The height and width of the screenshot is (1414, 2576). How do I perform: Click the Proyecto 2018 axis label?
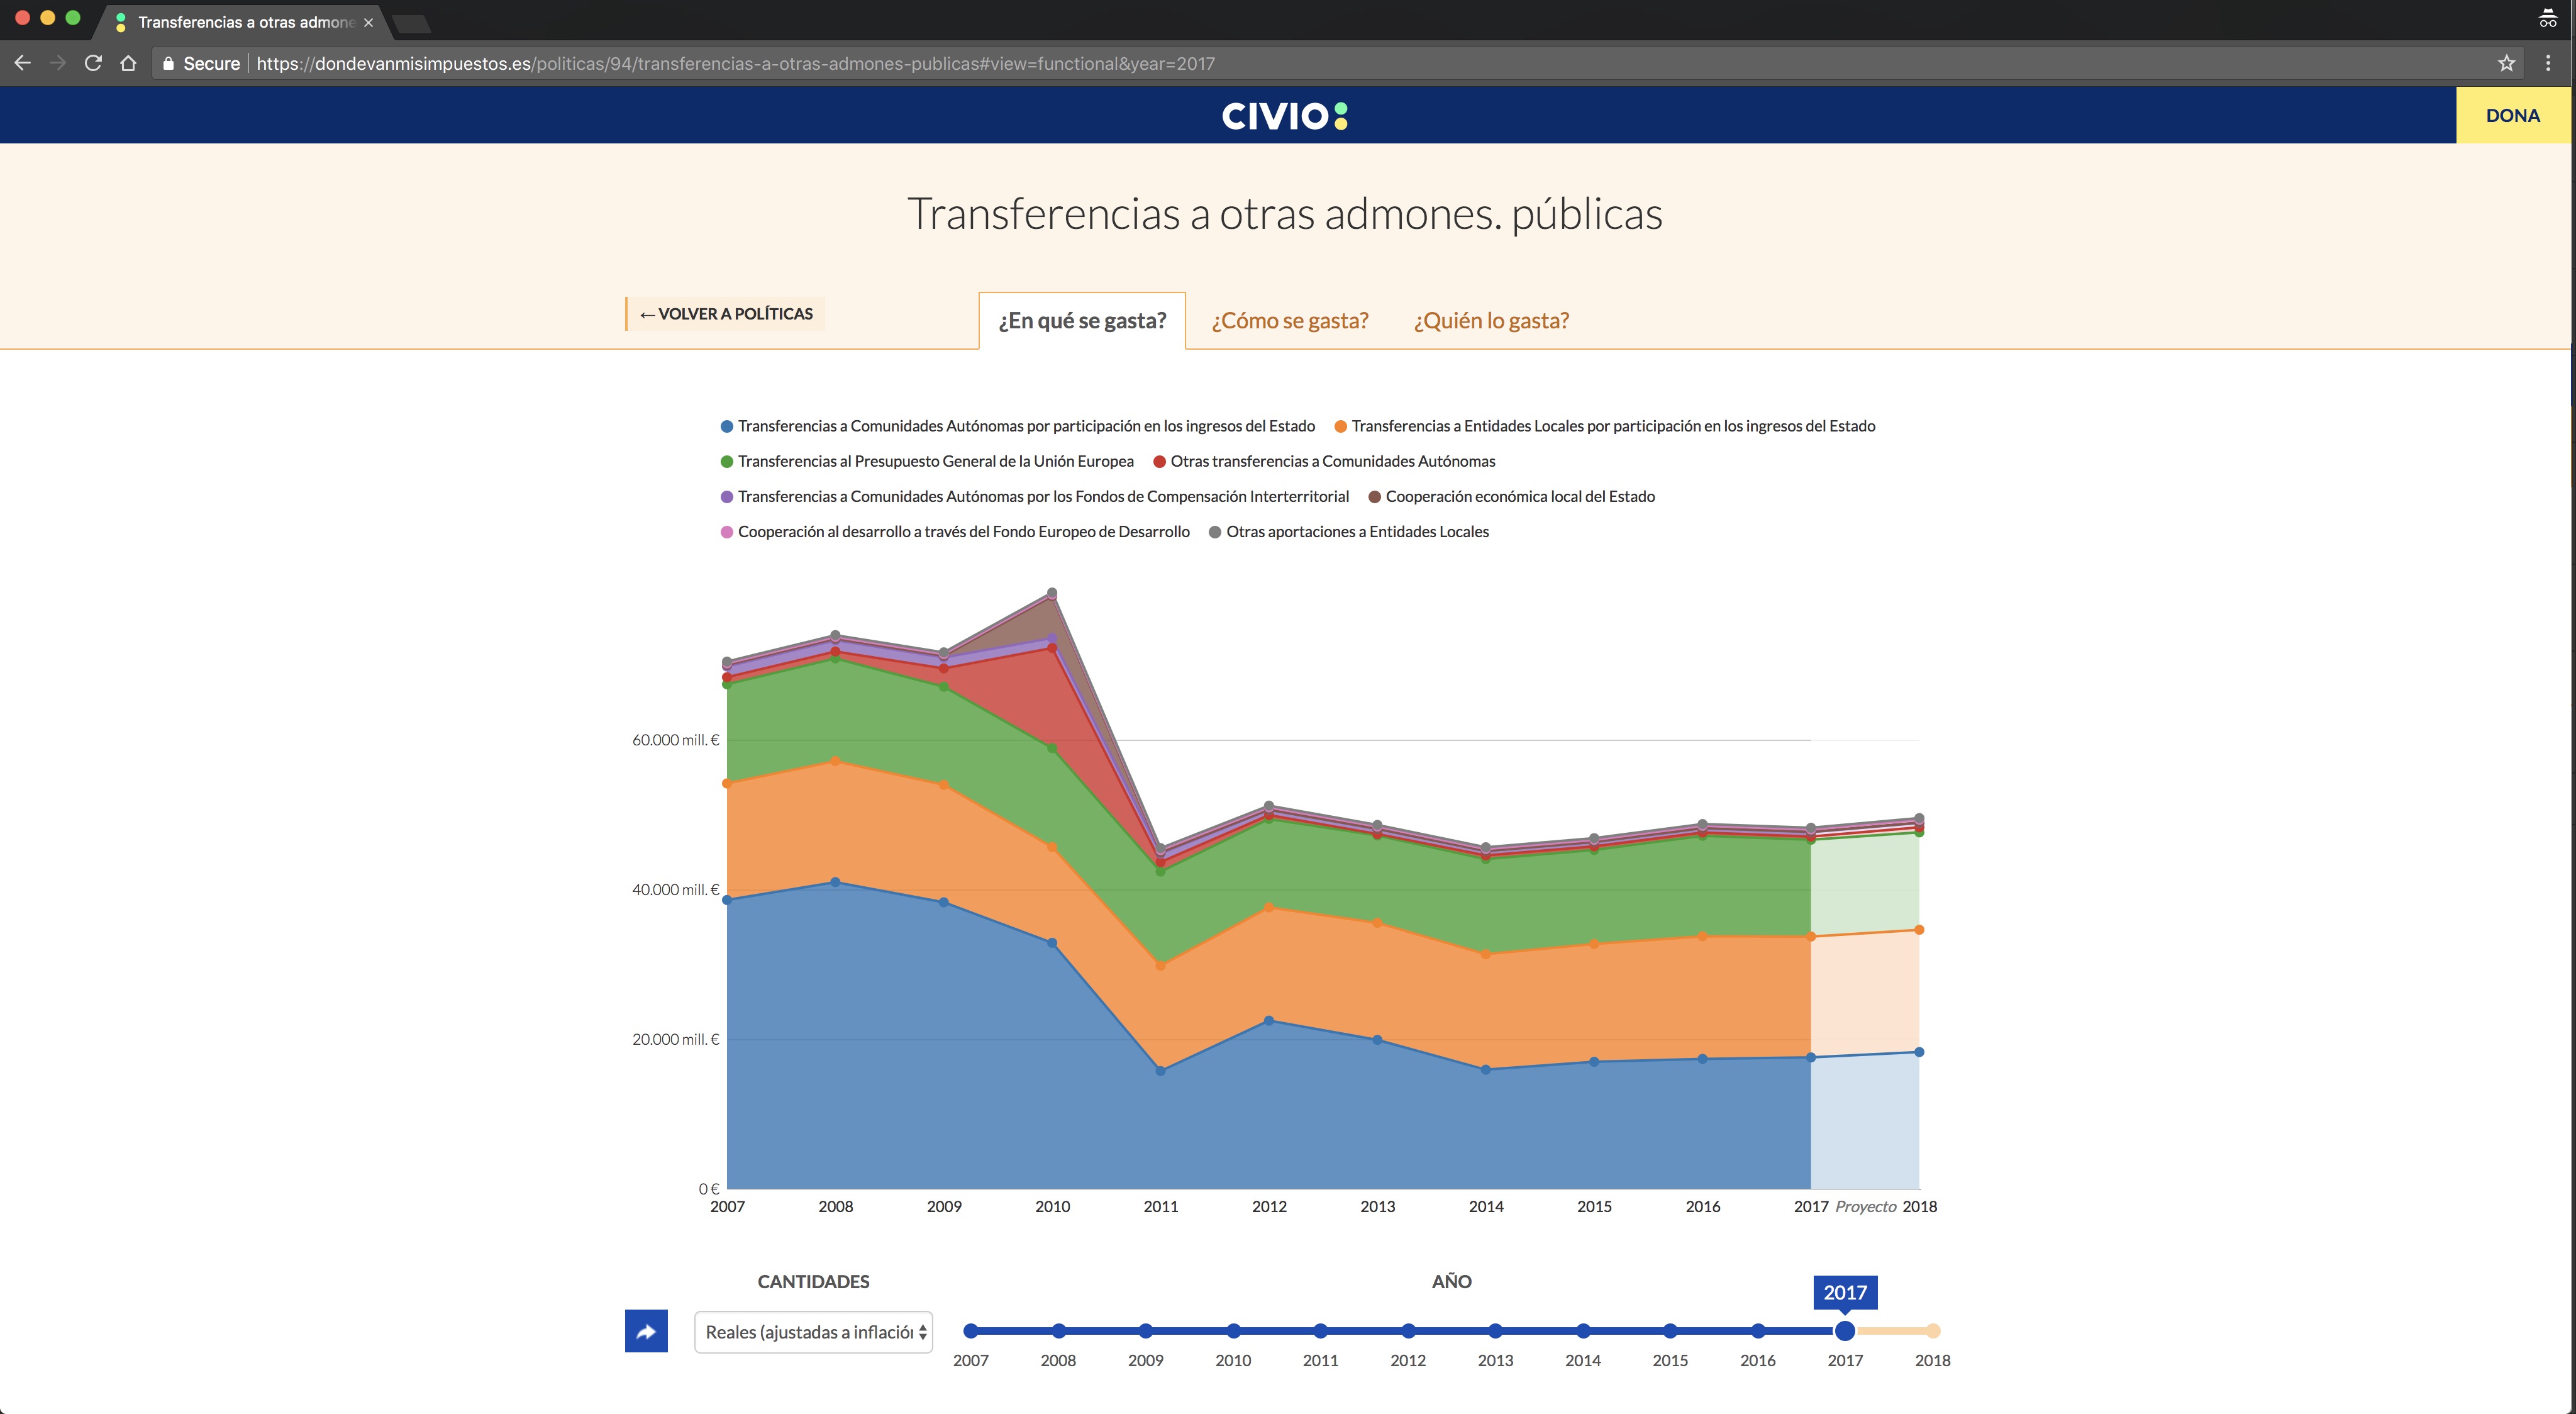click(x=1886, y=1206)
